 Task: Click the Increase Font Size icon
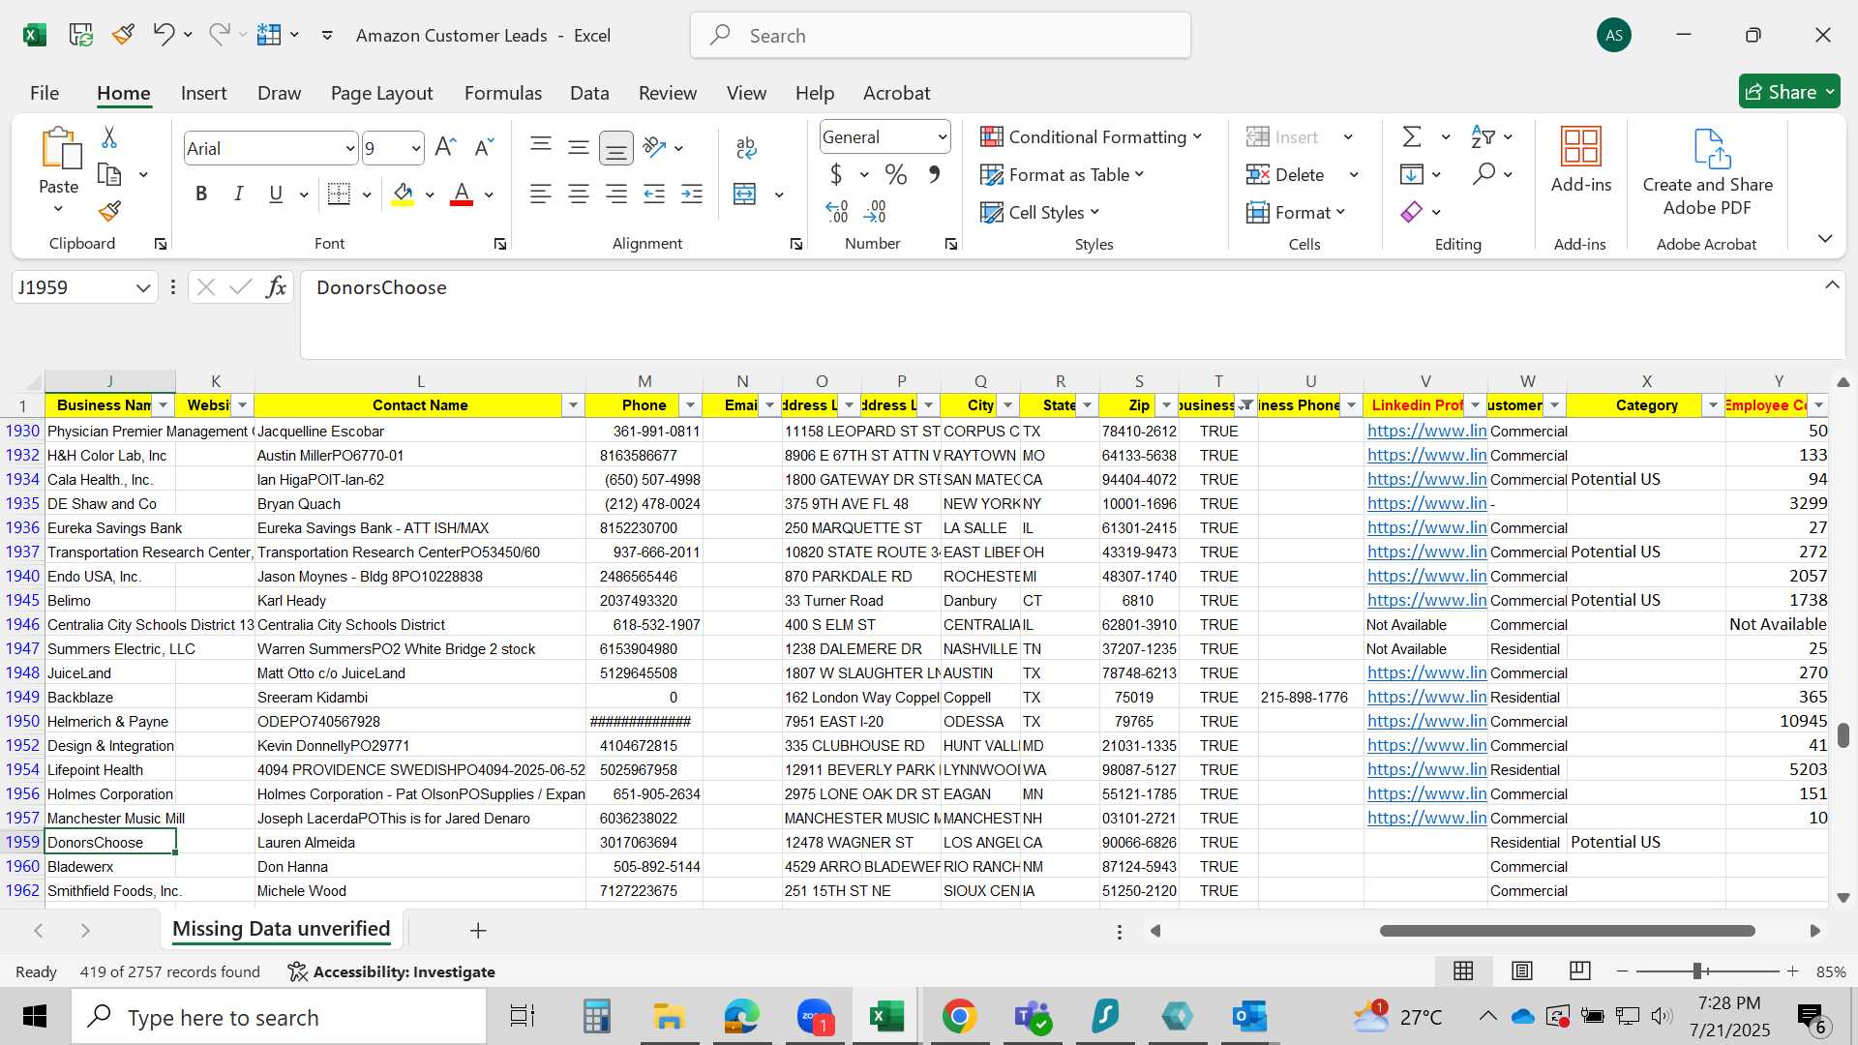click(445, 147)
